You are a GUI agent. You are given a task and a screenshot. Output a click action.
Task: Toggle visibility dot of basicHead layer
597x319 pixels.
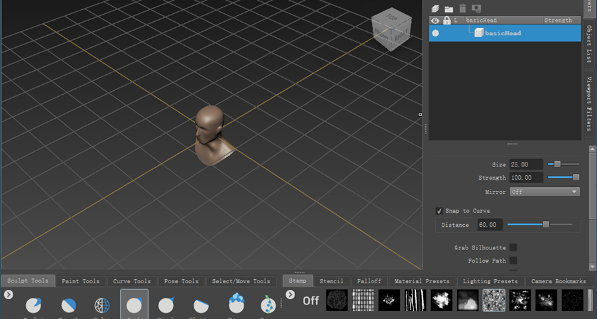click(x=435, y=33)
